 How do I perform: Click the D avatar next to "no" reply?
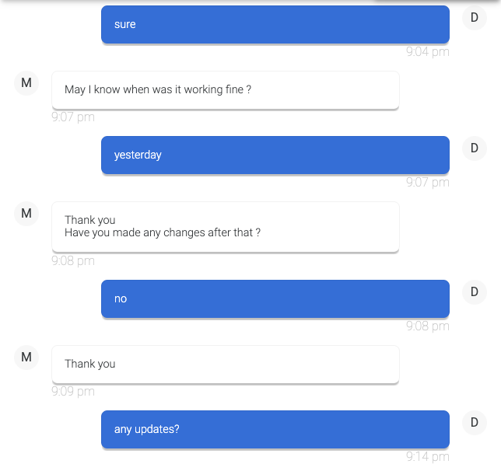point(475,291)
